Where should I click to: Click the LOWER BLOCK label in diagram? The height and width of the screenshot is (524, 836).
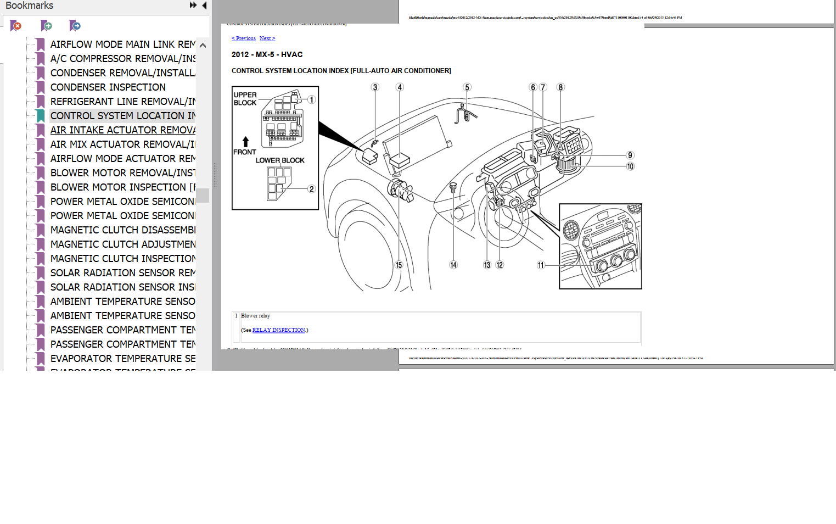[x=280, y=160]
